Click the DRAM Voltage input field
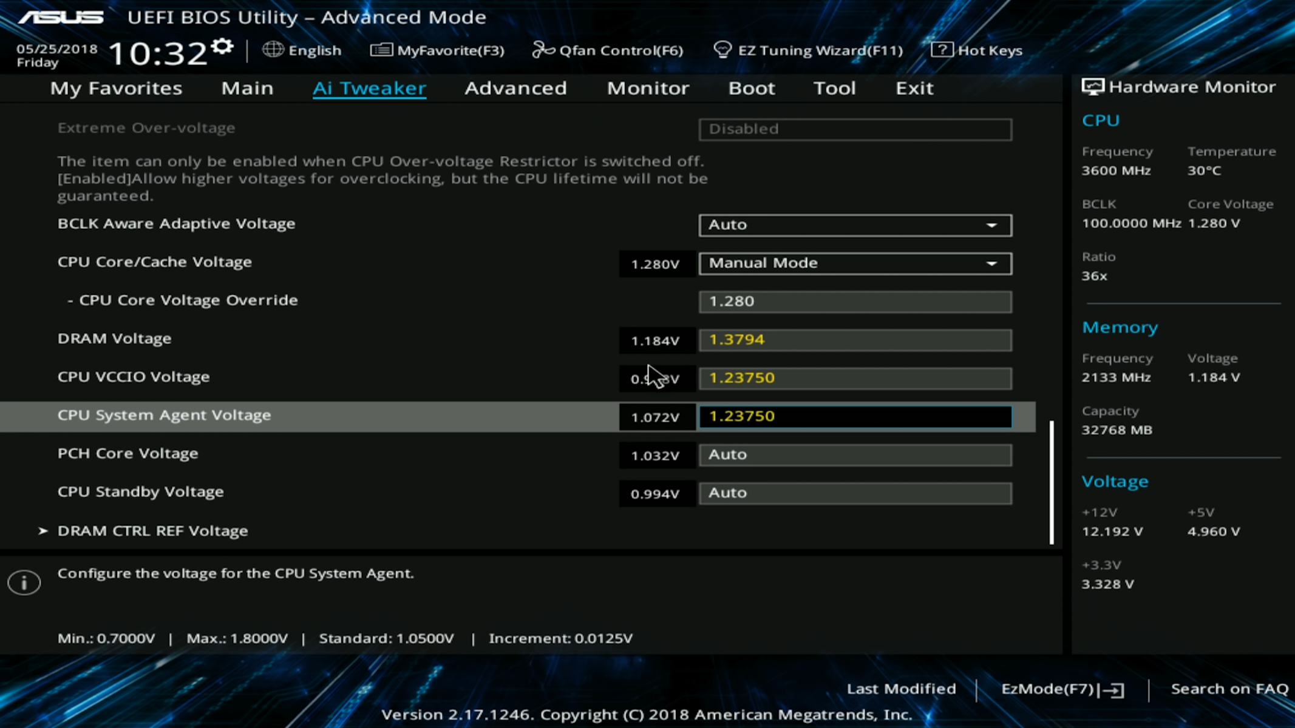Image resolution: width=1295 pixels, height=728 pixels. click(855, 340)
